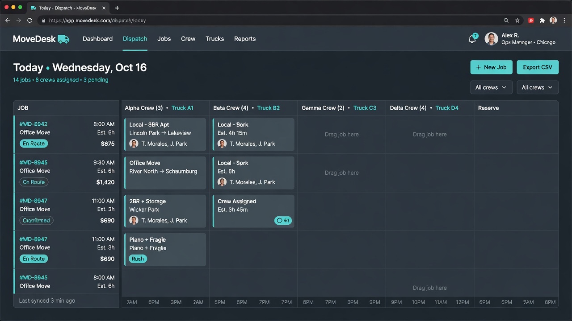This screenshot has height=321, width=572.
Task: Click the padlock icon in the address bar
Action: coord(43,21)
